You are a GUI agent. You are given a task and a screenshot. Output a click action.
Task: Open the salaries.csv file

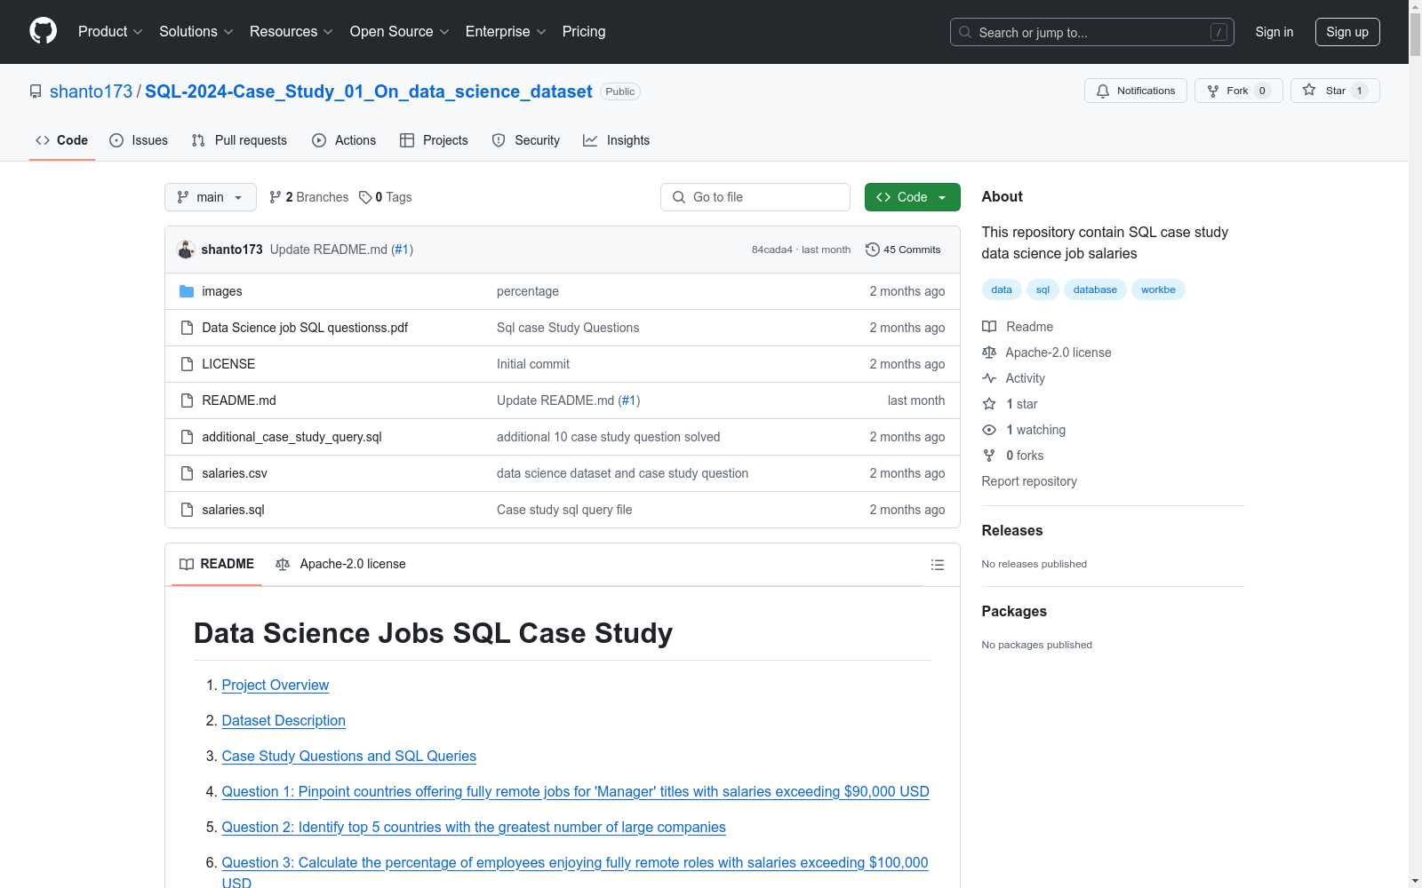click(235, 473)
